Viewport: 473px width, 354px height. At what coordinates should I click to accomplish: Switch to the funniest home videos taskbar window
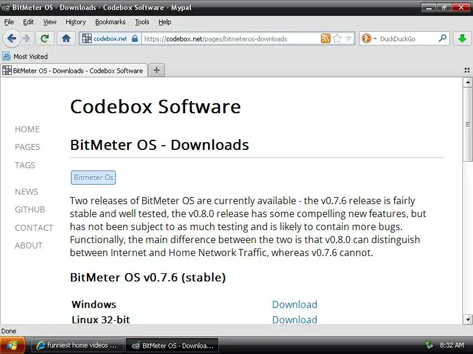77,345
